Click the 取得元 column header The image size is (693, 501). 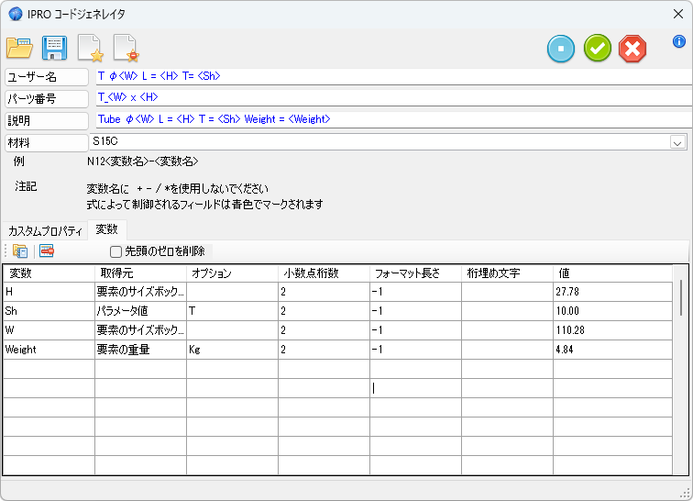tap(140, 273)
